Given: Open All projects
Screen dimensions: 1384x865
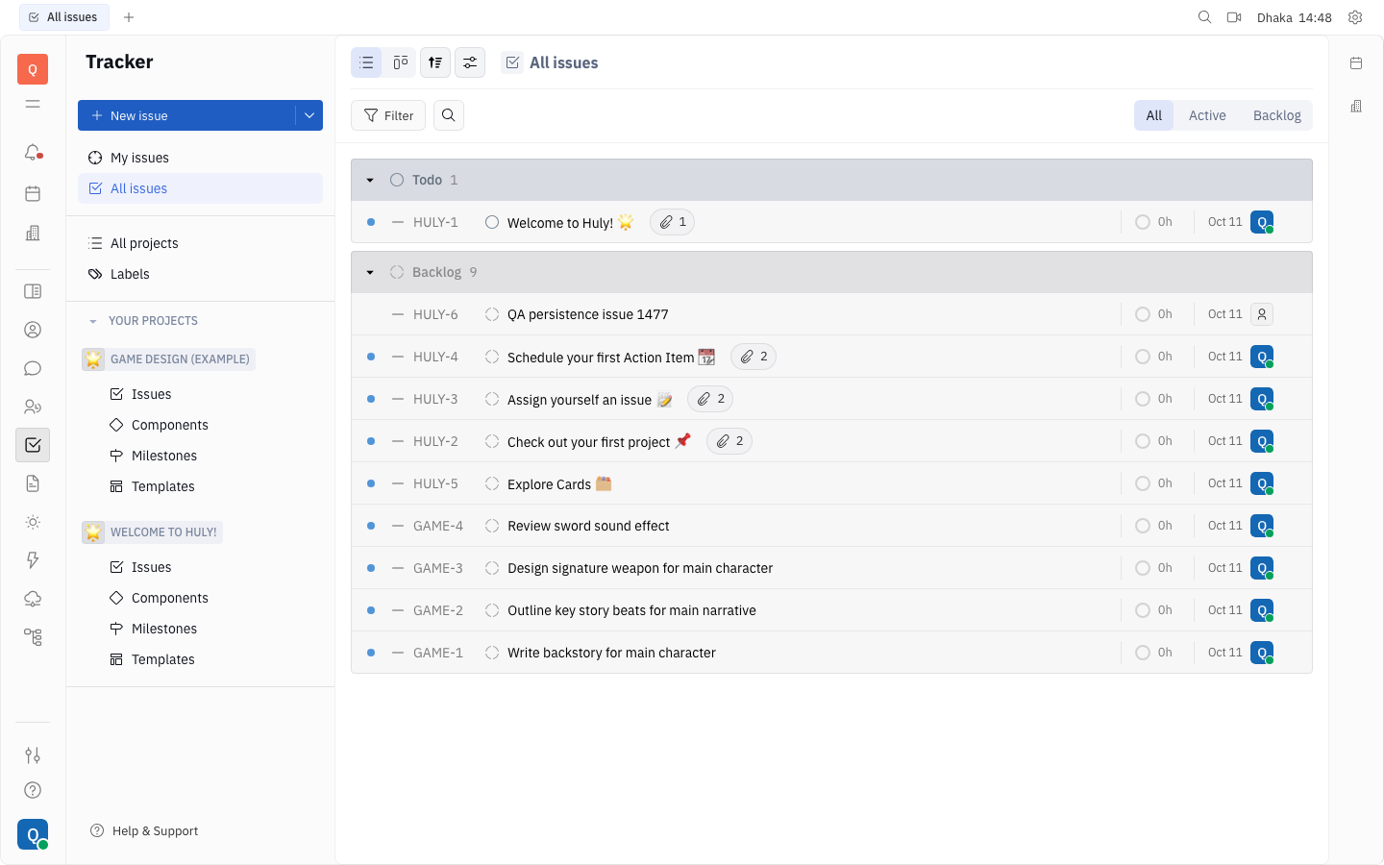Looking at the screenshot, I should tap(200, 243).
